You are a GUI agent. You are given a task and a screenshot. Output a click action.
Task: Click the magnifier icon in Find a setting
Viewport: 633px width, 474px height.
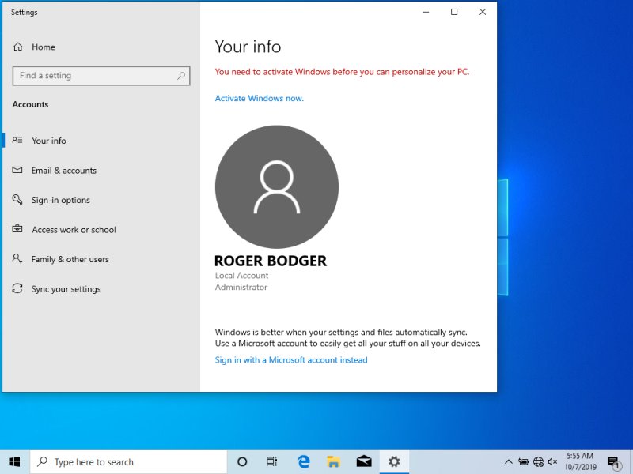click(181, 76)
